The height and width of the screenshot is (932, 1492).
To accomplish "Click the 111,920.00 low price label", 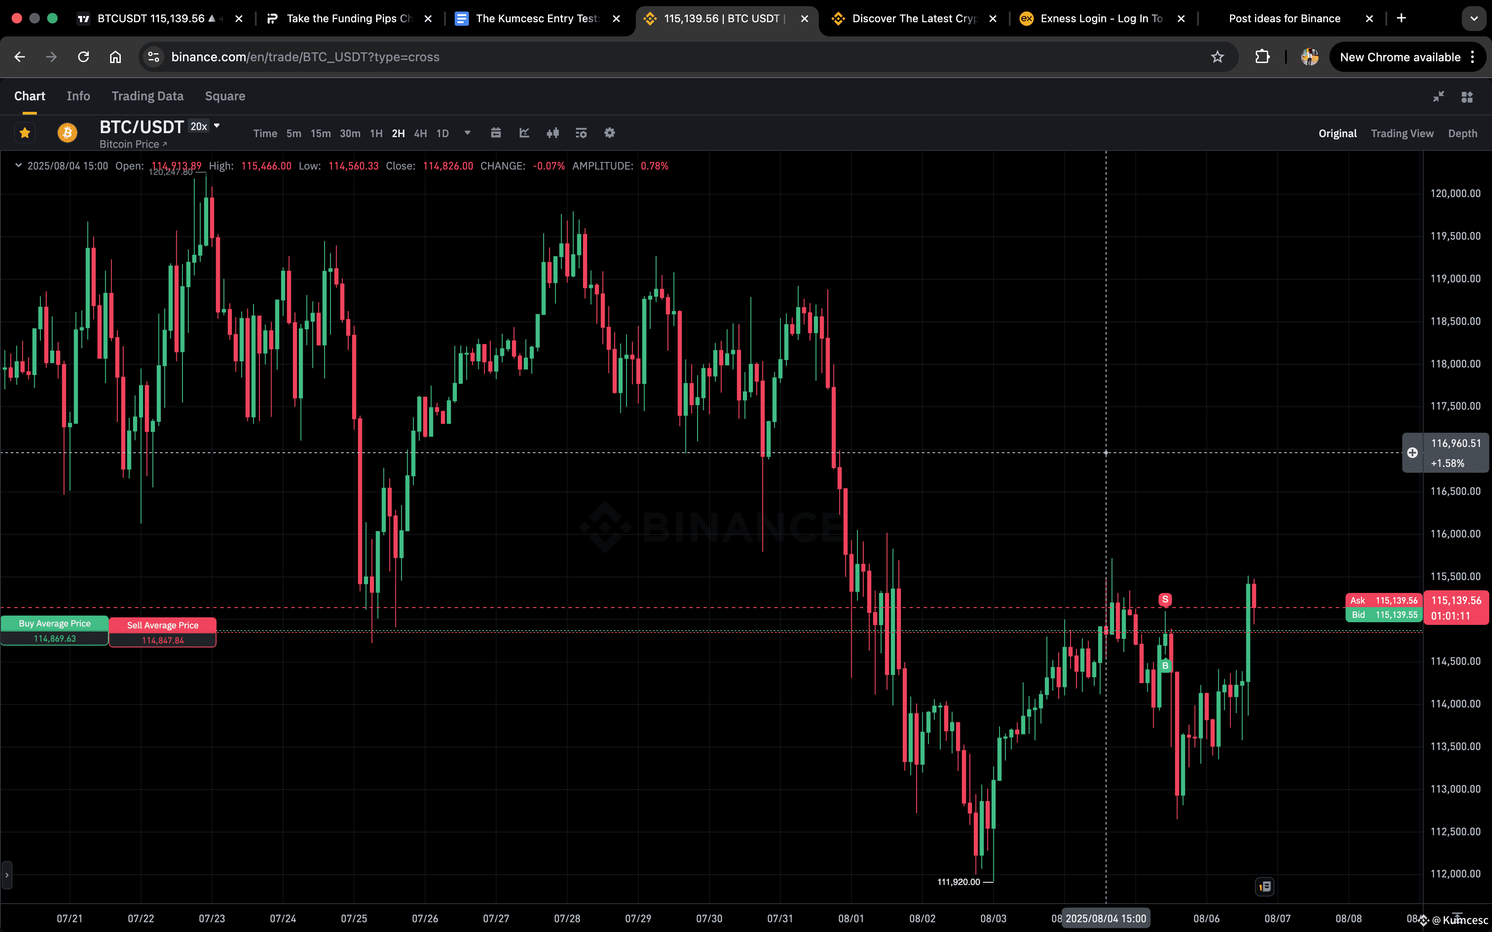I will pyautogui.click(x=958, y=882).
